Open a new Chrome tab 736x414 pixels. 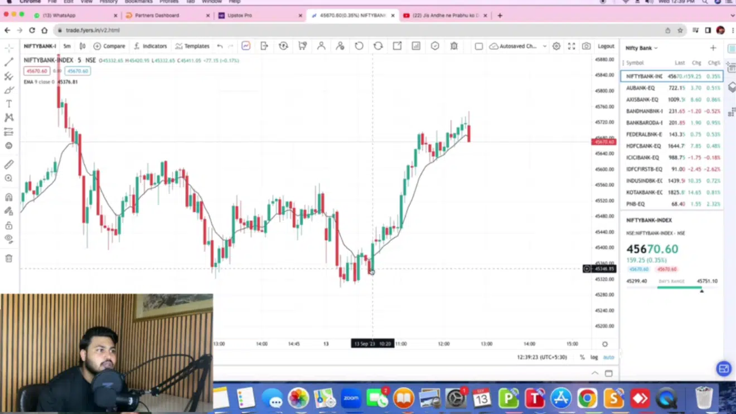pyautogui.click(x=500, y=16)
